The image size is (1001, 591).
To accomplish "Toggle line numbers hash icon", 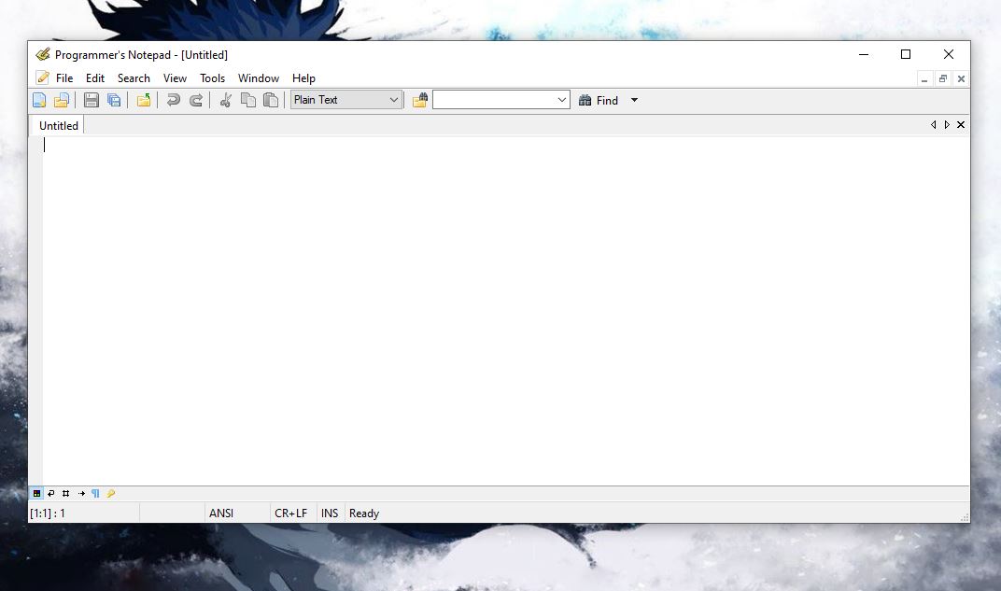I will (x=65, y=493).
